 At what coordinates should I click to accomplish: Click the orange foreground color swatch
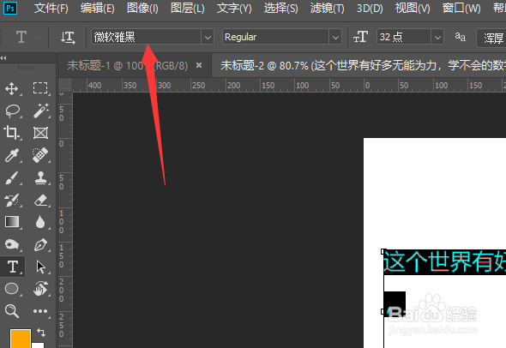point(21,339)
